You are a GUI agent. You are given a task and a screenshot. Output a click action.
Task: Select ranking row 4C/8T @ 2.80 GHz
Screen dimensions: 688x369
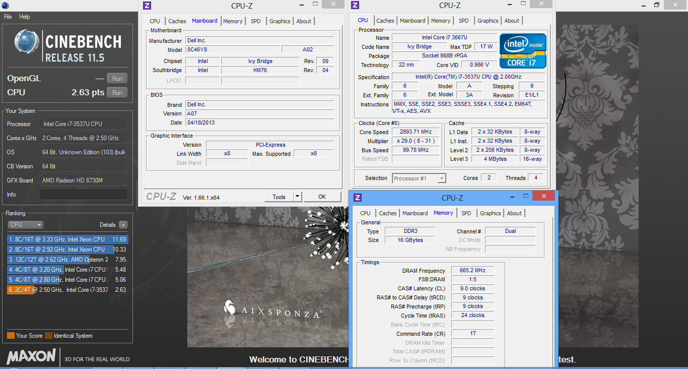(67, 280)
